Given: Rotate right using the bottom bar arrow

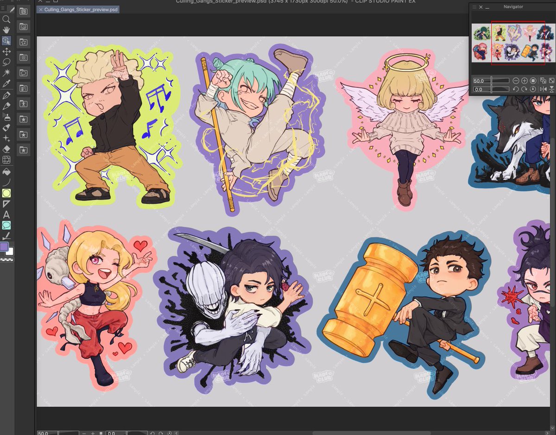Looking at the screenshot, I should 161,433.
